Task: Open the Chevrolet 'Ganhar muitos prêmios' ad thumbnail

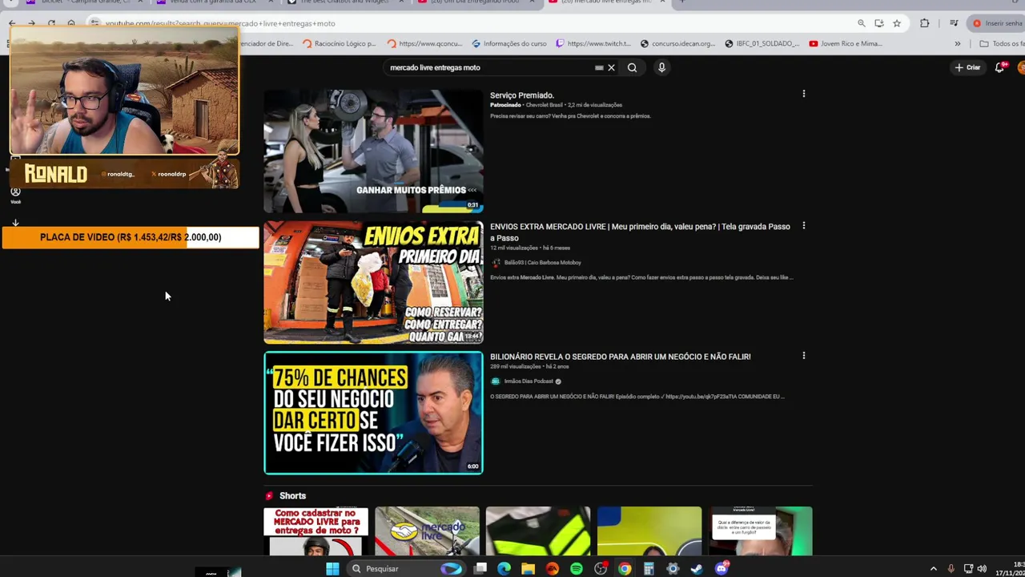Action: 373,151
